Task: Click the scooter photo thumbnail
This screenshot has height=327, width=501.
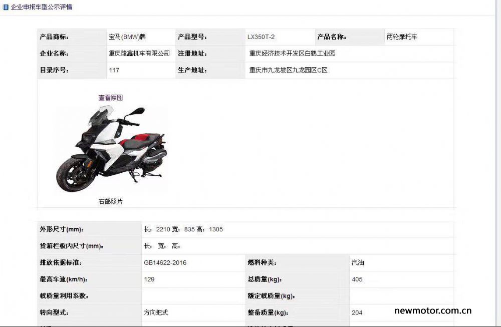Action: [111, 149]
